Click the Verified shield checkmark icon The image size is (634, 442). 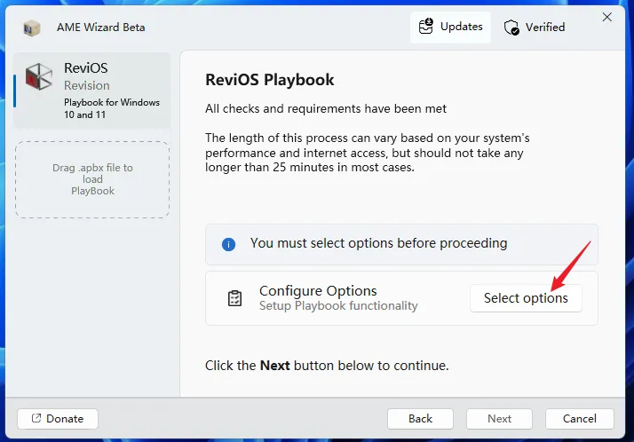pos(511,28)
